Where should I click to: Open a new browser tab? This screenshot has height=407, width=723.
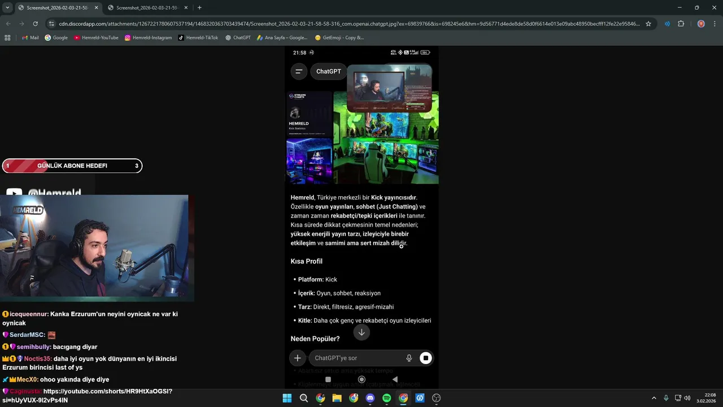(199, 8)
